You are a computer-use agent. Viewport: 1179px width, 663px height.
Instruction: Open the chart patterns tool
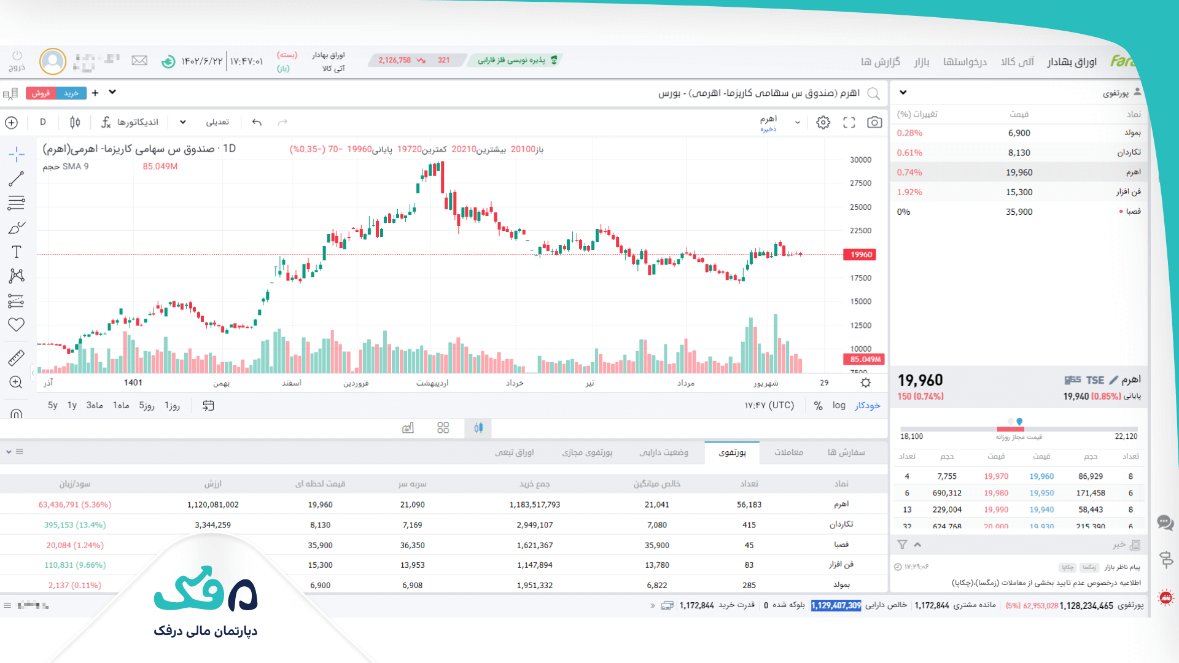[17, 276]
